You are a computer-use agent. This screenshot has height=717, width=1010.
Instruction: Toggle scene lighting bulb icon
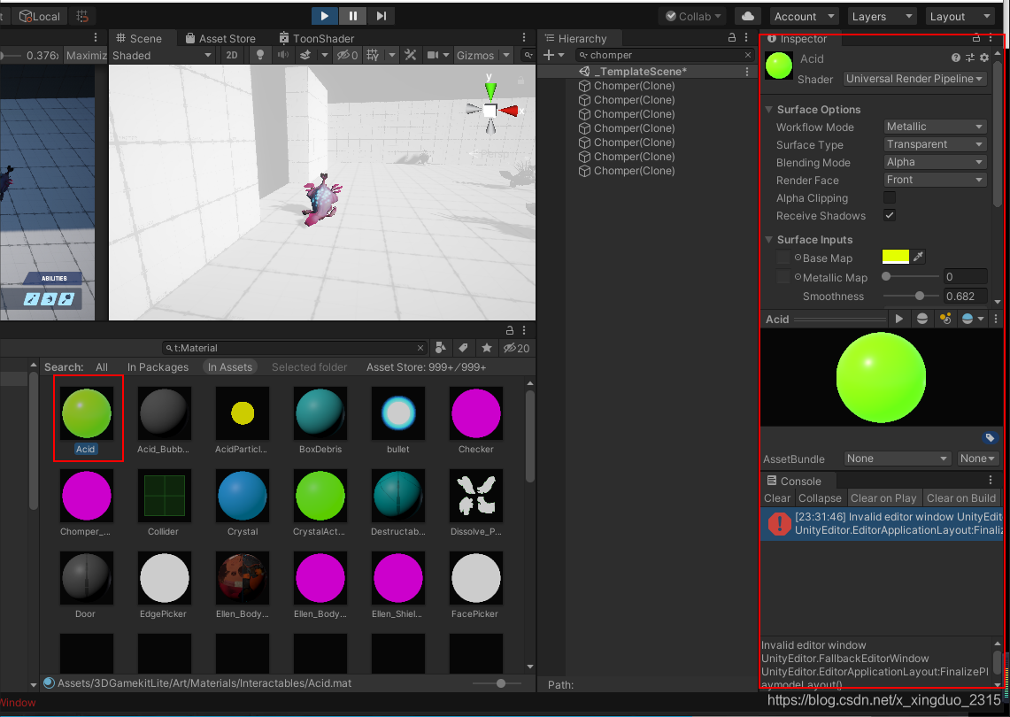[x=260, y=56]
